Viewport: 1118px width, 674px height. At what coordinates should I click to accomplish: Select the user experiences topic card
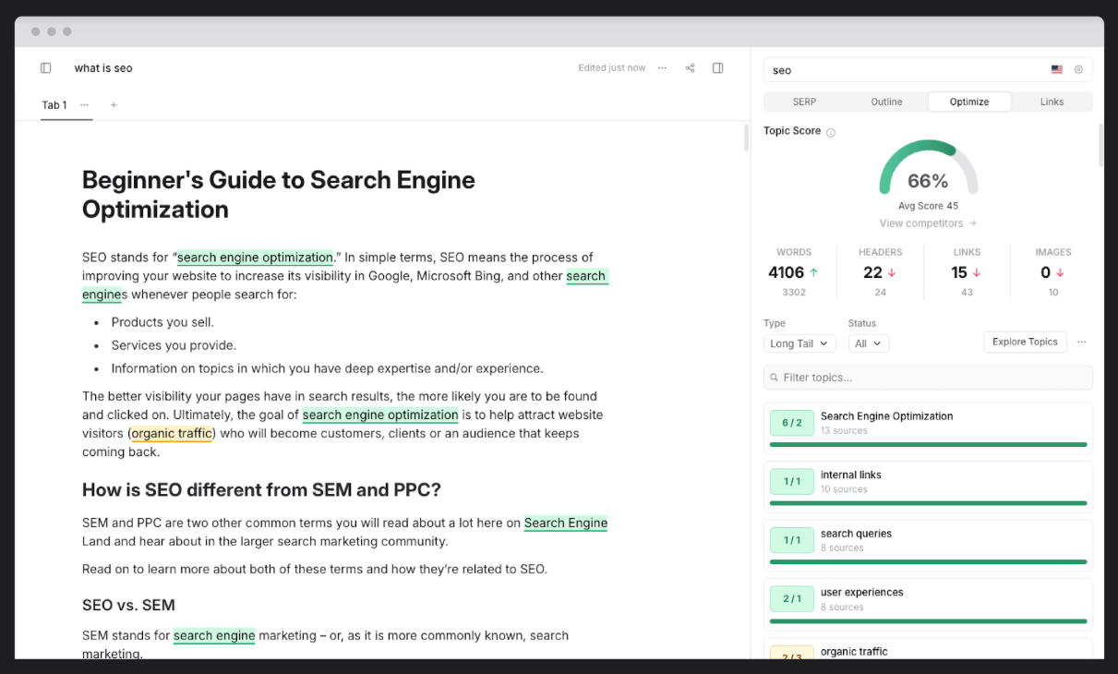pos(928,605)
